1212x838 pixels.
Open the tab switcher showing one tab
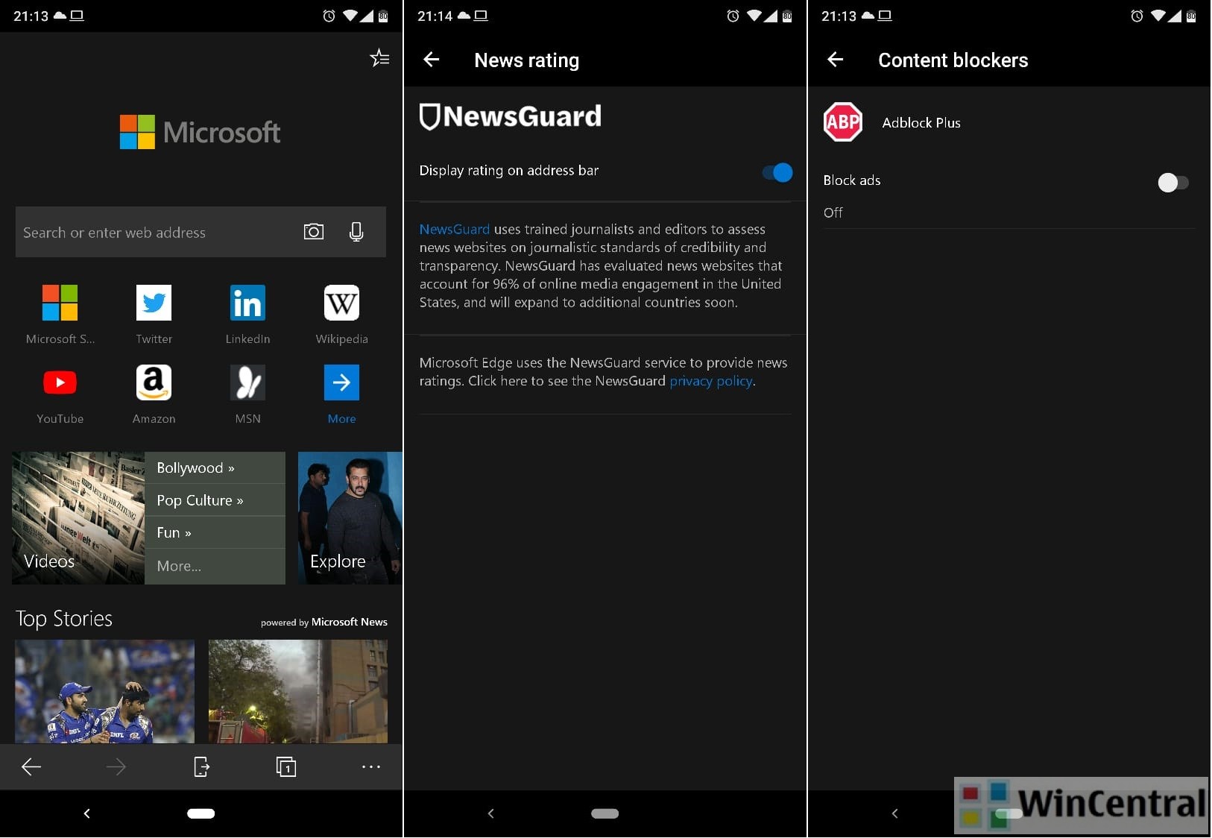286,766
